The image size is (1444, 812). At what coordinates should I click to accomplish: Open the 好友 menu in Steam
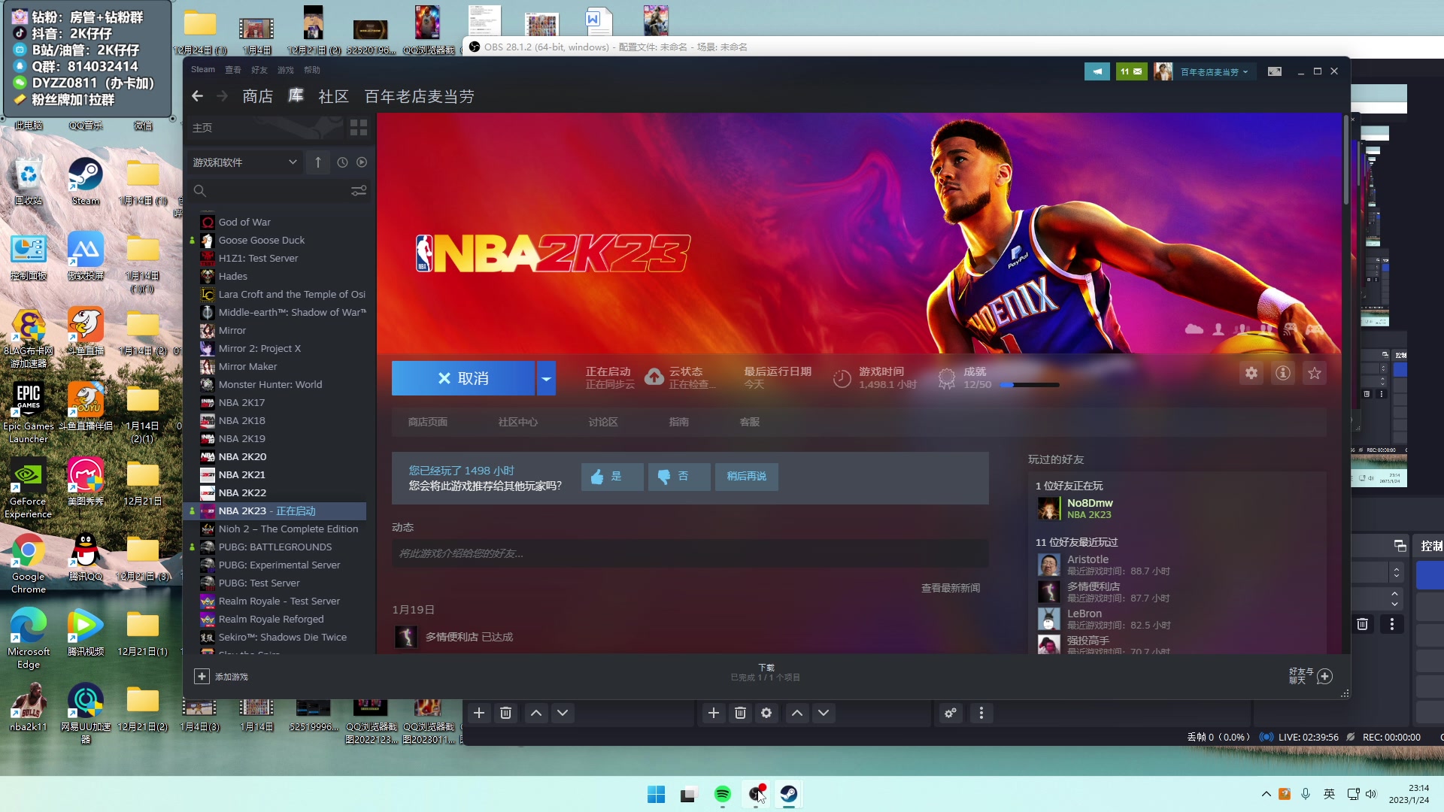(259, 70)
